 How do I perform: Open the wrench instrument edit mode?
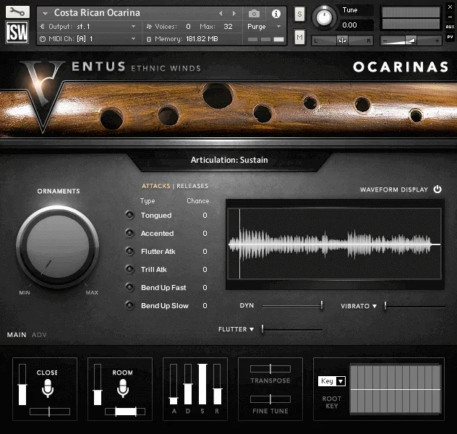pos(17,12)
